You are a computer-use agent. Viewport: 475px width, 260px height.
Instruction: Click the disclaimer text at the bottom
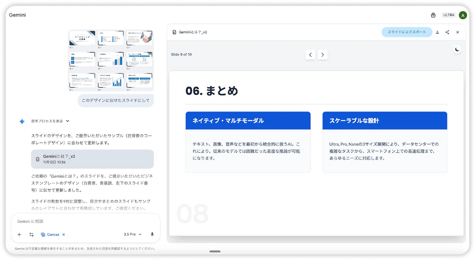pyautogui.click(x=85, y=249)
